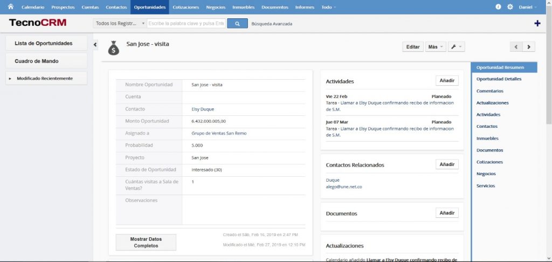Open the wrench tools dropdown

(x=456, y=47)
